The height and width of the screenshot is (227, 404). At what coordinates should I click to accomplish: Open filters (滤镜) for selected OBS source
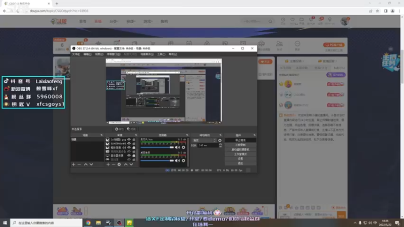131,129
